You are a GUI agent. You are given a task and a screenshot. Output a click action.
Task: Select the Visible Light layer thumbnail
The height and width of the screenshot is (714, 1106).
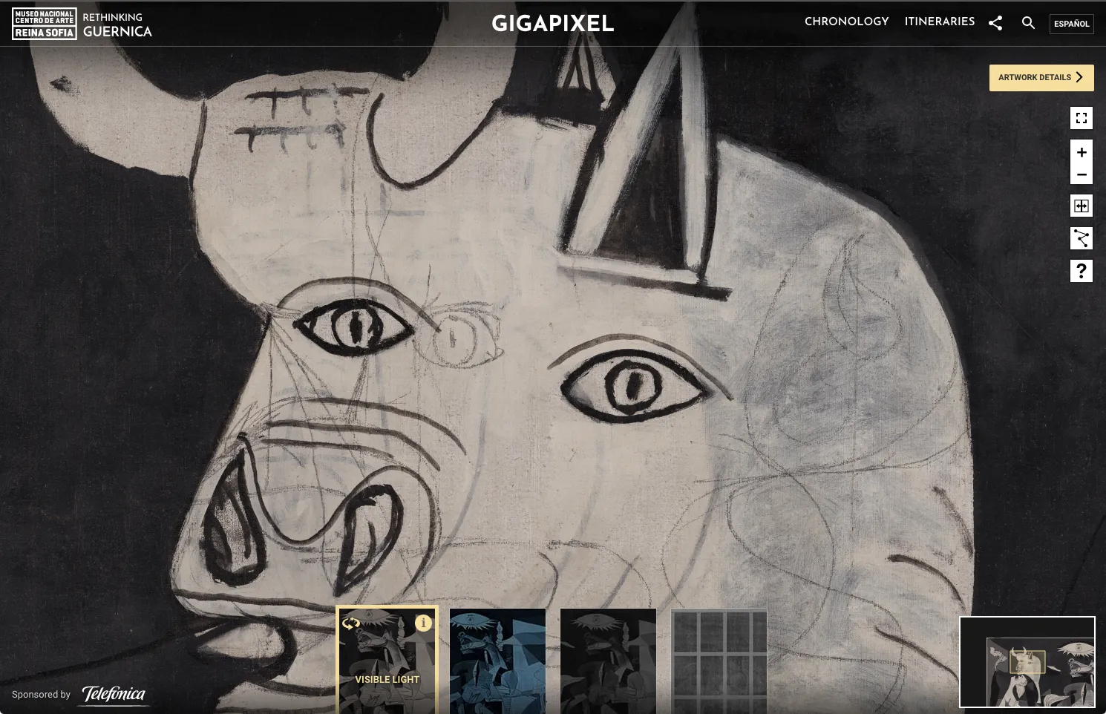(x=387, y=661)
